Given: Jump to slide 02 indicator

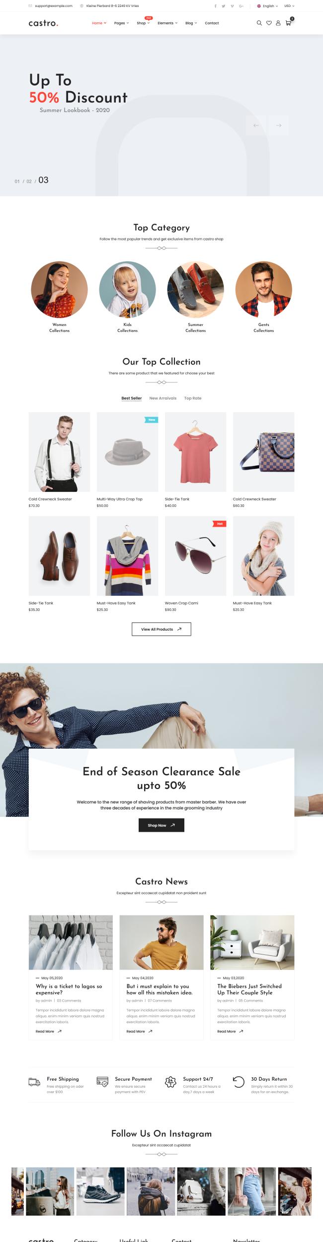Looking at the screenshot, I should point(29,182).
